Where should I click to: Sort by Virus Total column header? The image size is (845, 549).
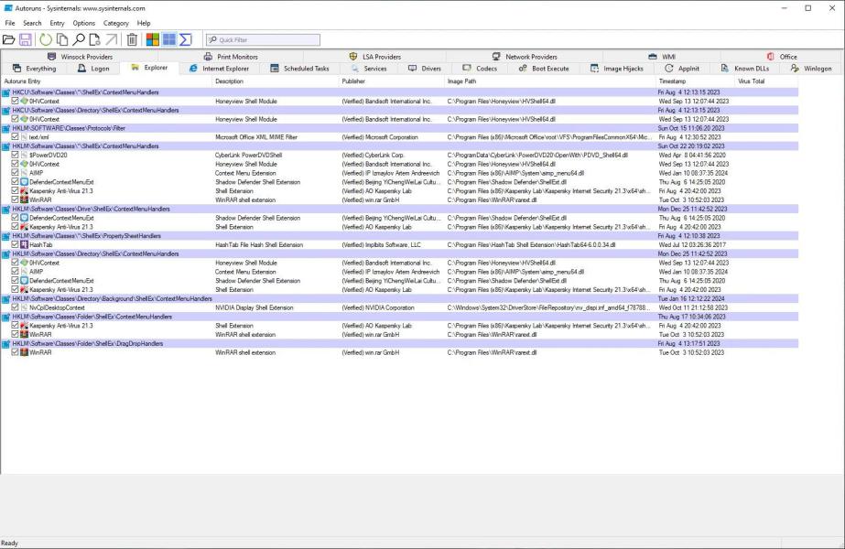pyautogui.click(x=766, y=81)
